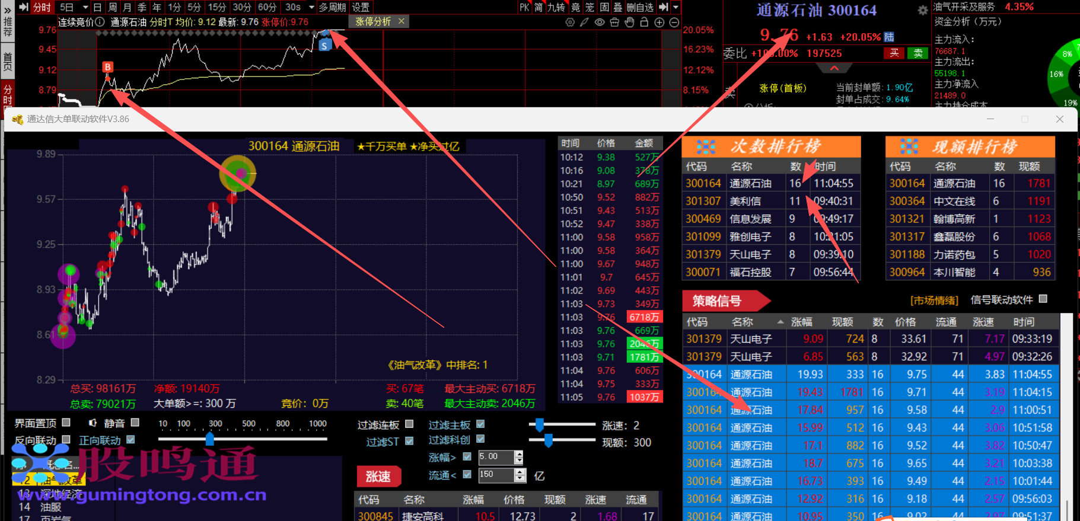This screenshot has width=1080, height=521.
Task: Click the 次数排行榜 header icon
Action: (706, 146)
